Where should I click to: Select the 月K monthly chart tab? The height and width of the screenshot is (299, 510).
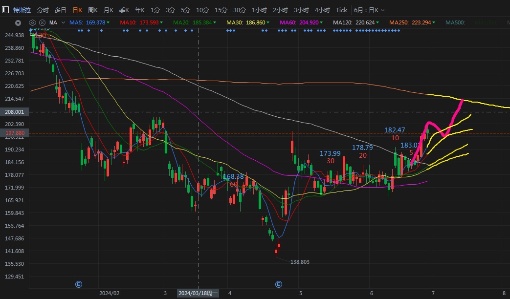pyautogui.click(x=108, y=10)
